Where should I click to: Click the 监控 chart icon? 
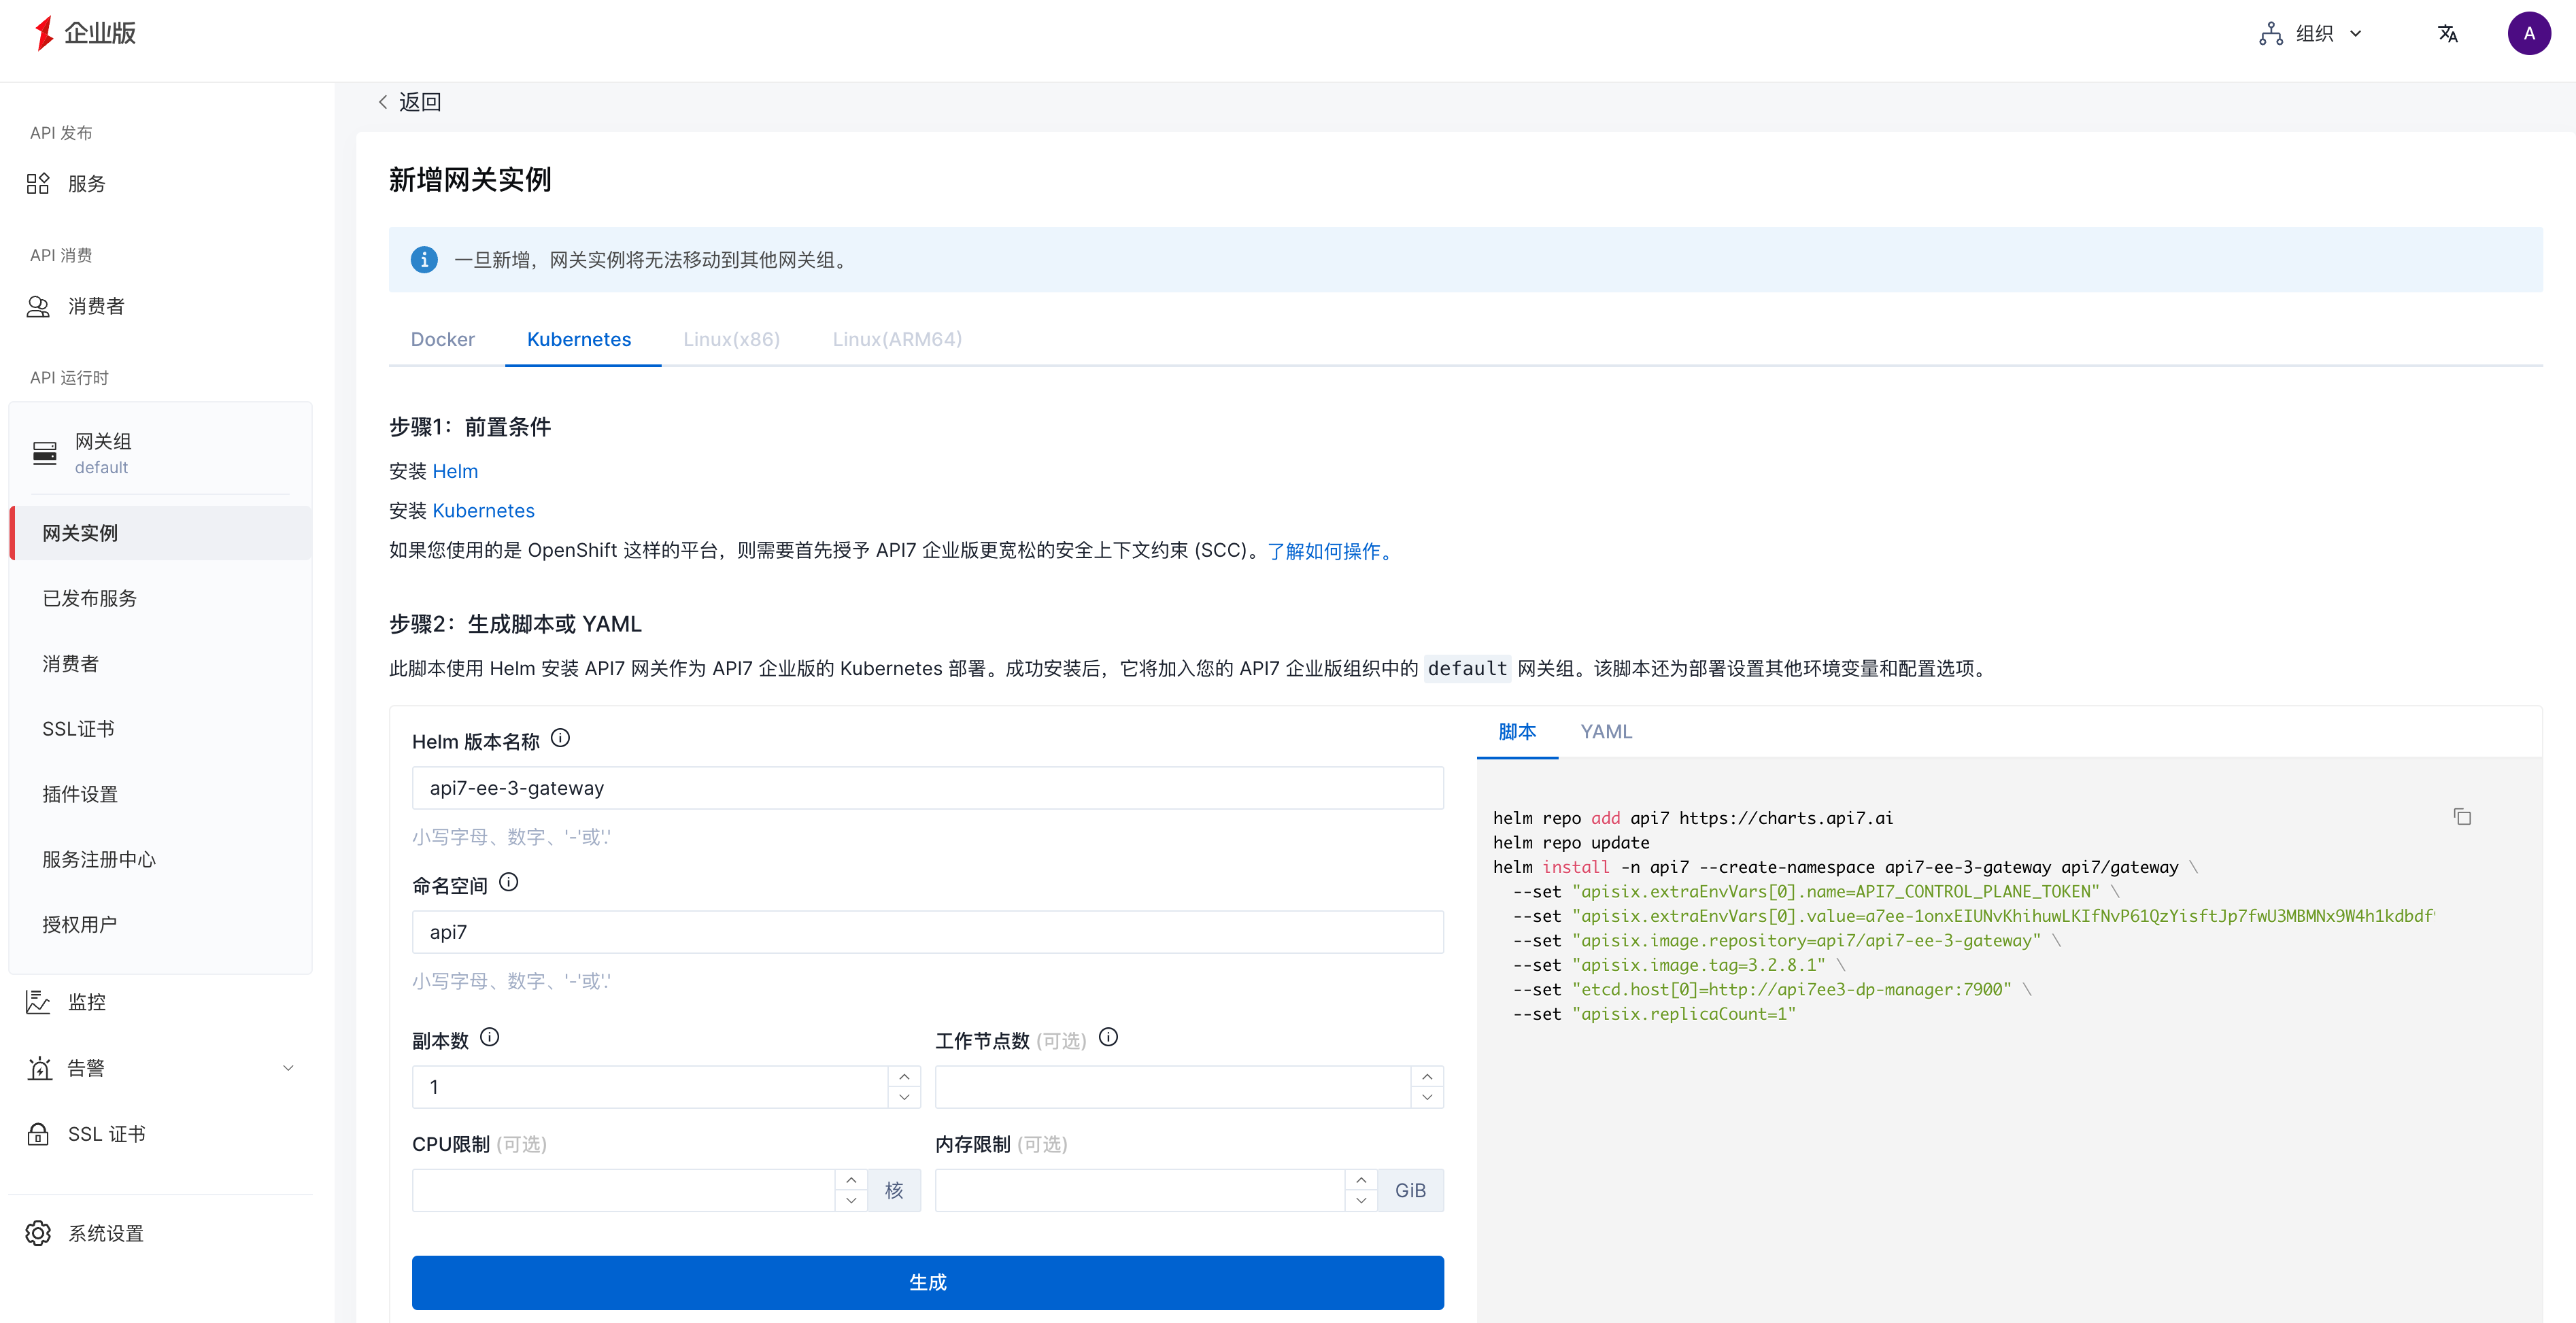coord(38,1002)
